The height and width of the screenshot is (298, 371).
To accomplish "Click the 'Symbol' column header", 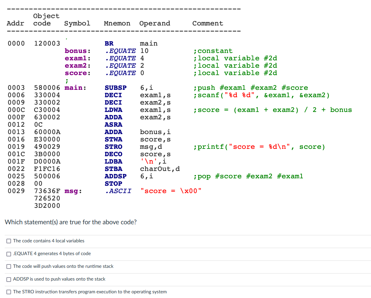I will (77, 23).
